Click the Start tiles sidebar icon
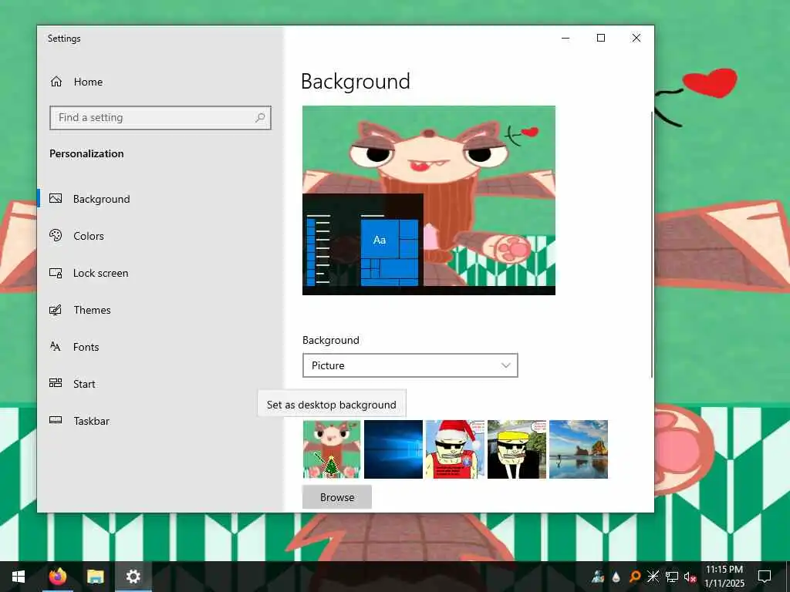Image resolution: width=790 pixels, height=592 pixels. coord(56,383)
